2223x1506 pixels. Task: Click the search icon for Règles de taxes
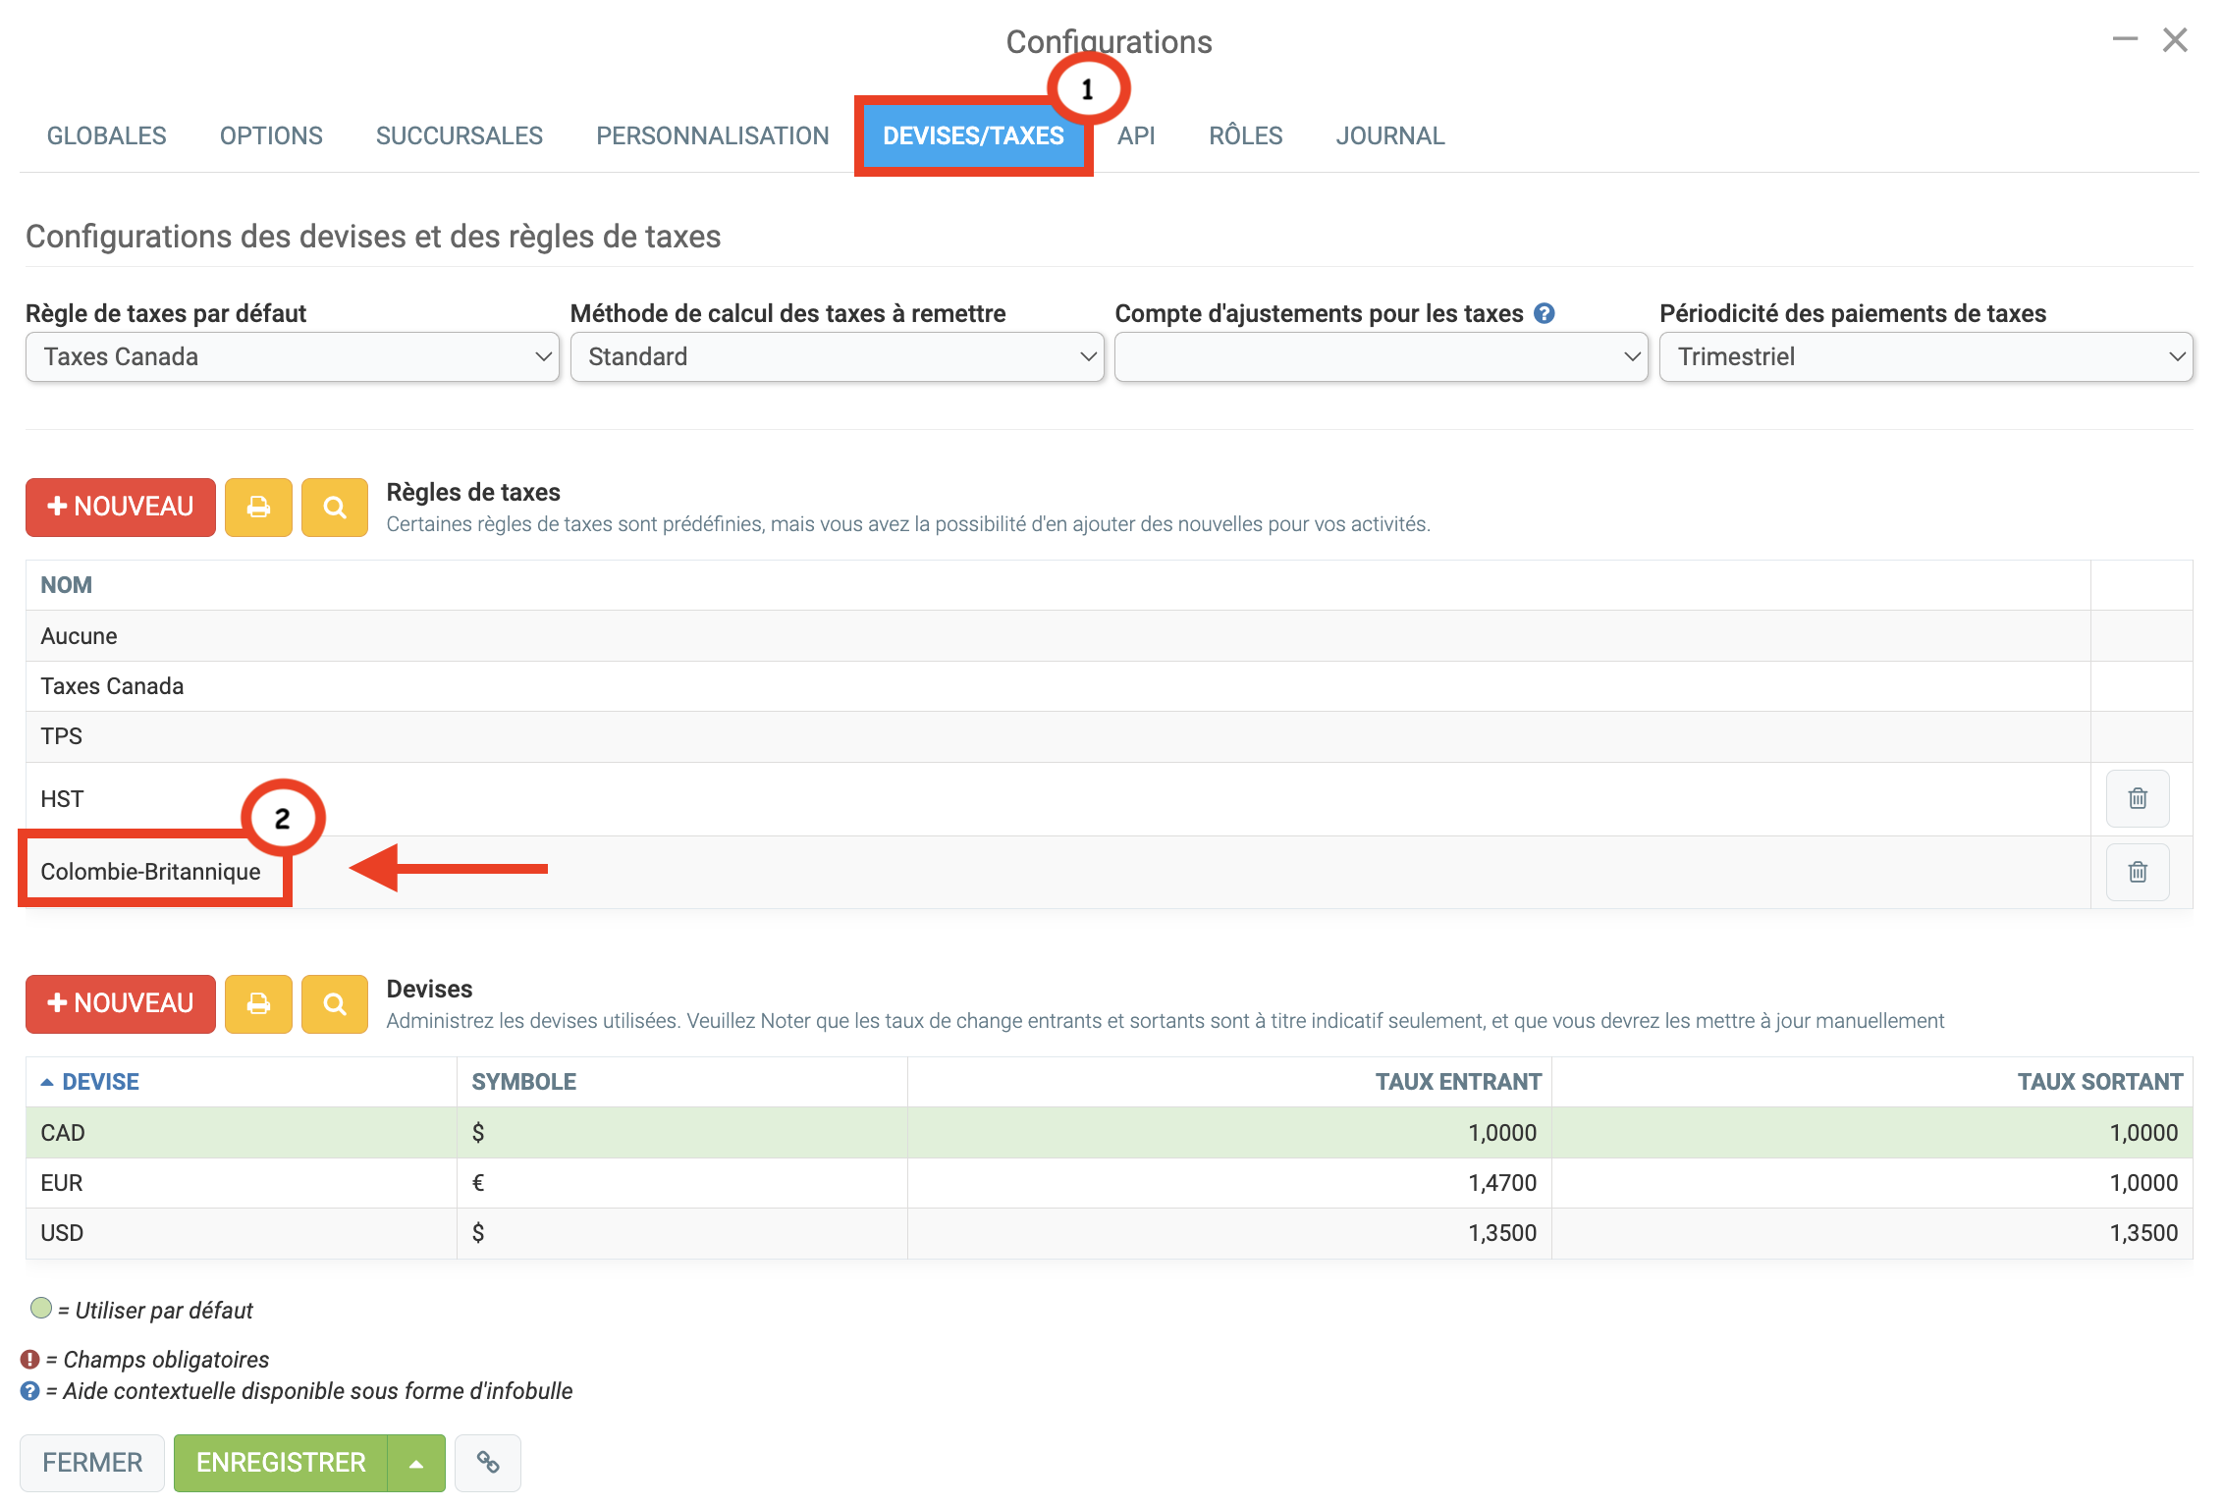[335, 508]
